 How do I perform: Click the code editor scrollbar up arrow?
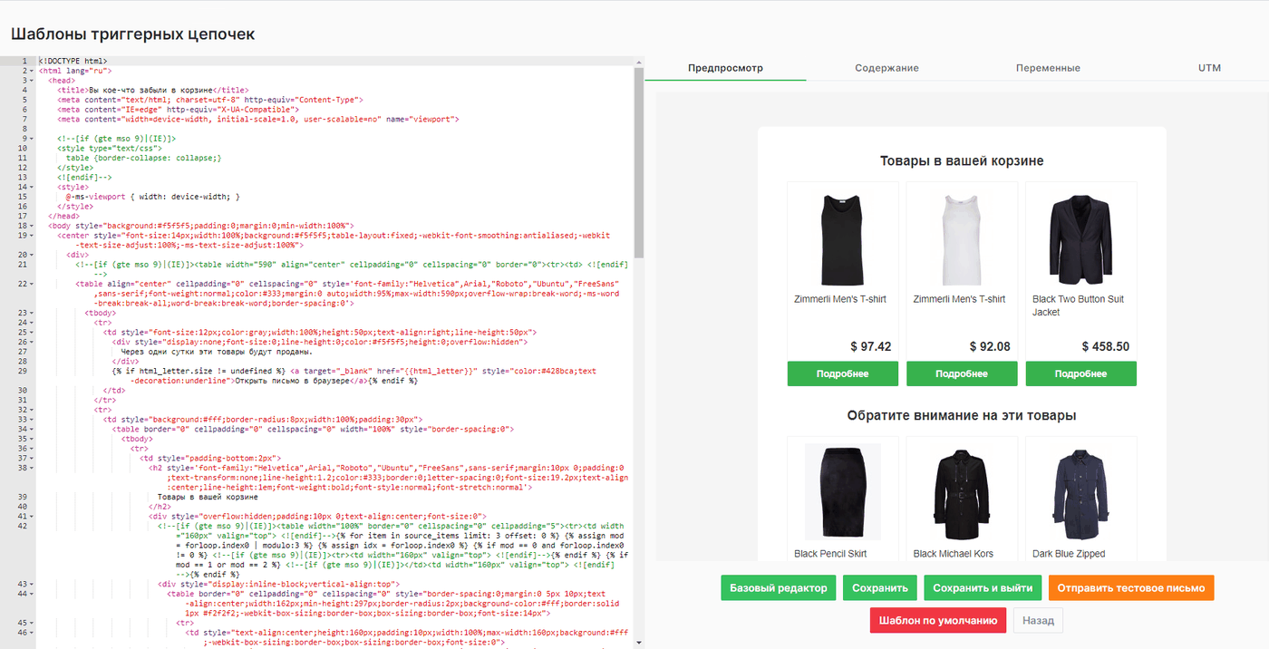coord(638,61)
